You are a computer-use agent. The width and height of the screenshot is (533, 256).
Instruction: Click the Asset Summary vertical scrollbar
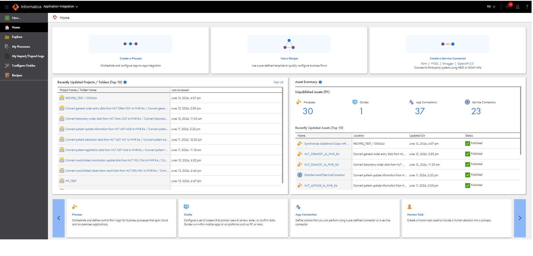521,121
